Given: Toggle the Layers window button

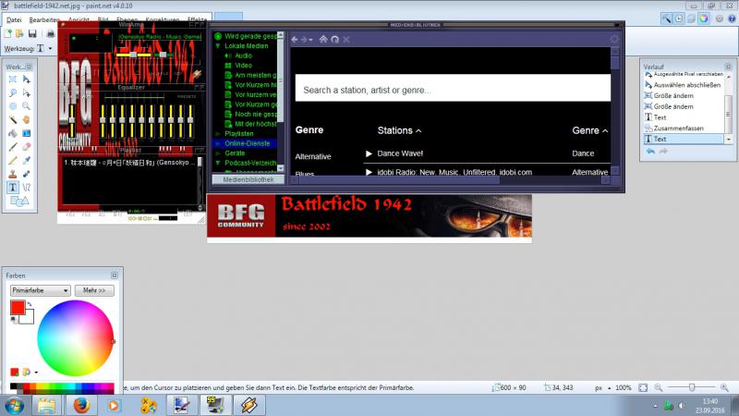Looking at the screenshot, I should pos(691,18).
